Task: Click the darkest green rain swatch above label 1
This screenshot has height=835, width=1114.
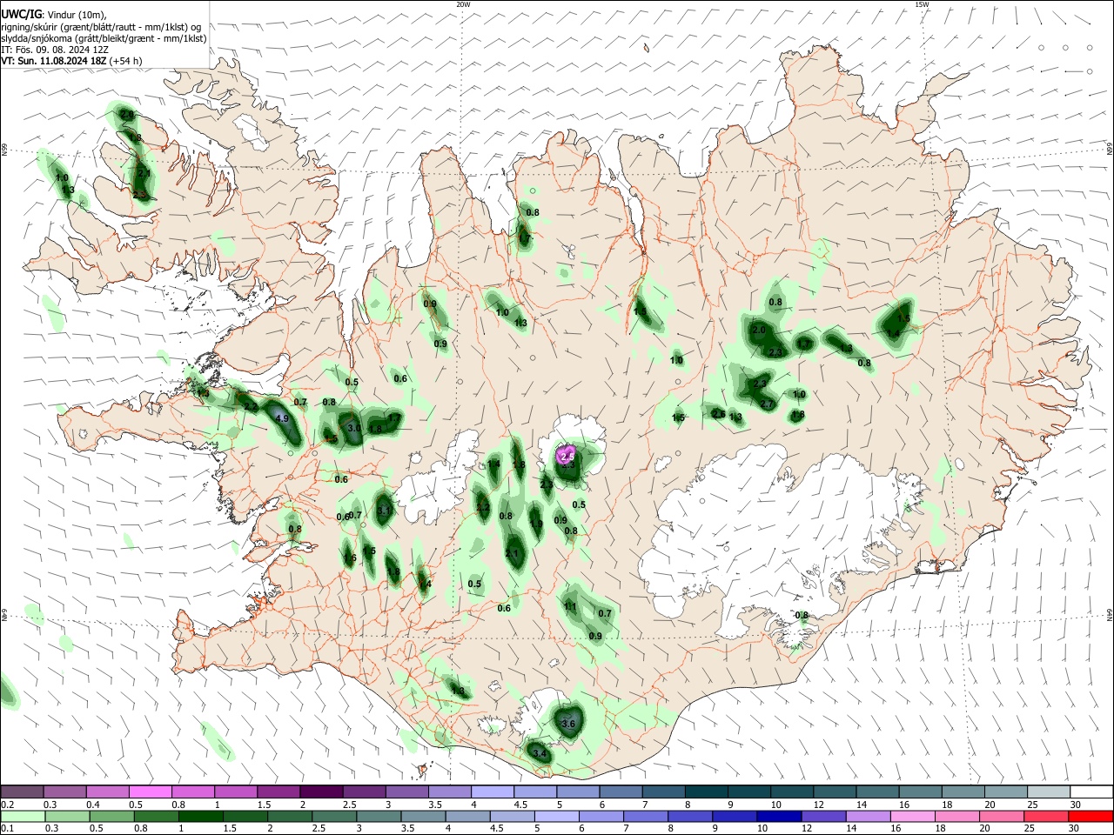Action: (200, 817)
